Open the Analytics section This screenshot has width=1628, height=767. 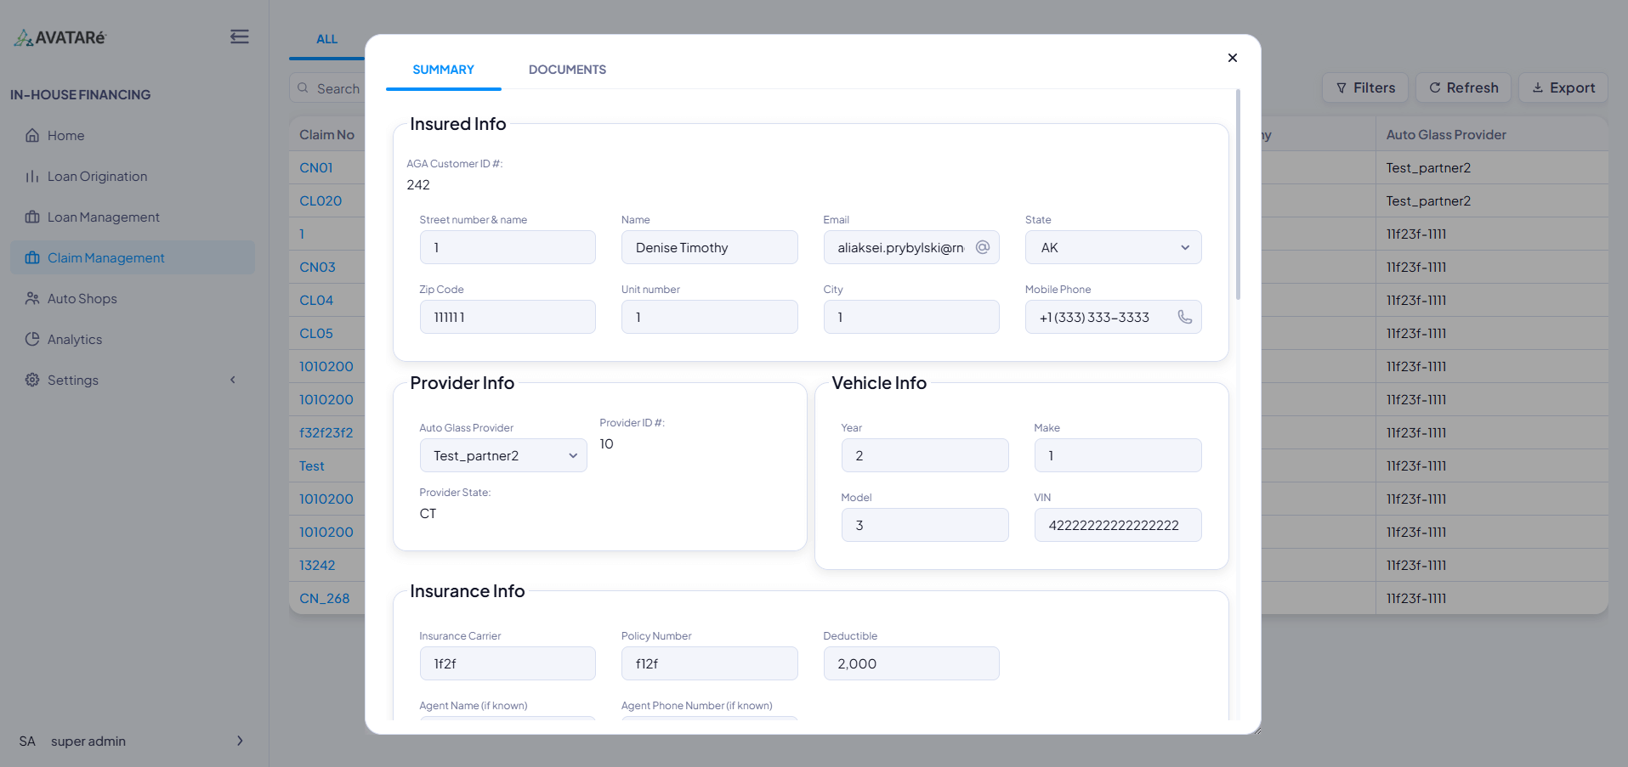click(x=74, y=340)
